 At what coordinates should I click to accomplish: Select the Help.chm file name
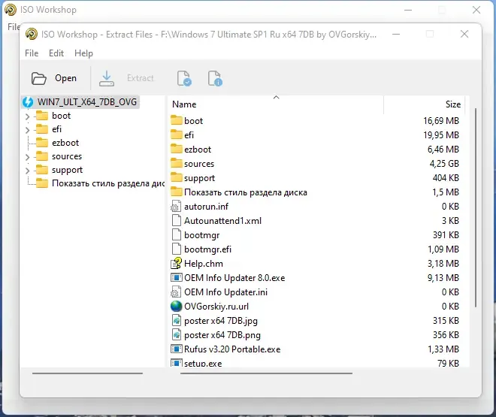click(204, 264)
